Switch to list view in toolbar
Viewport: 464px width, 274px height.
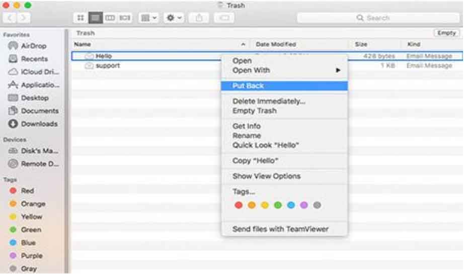[95, 18]
